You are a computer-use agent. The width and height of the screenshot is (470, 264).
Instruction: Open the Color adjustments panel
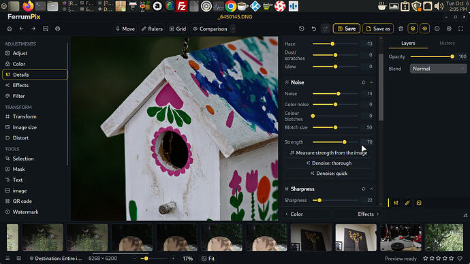tap(35, 64)
